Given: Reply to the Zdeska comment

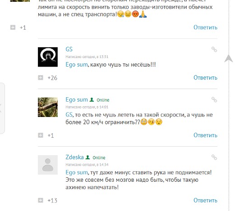Looking at the screenshot, I should tap(205, 200).
